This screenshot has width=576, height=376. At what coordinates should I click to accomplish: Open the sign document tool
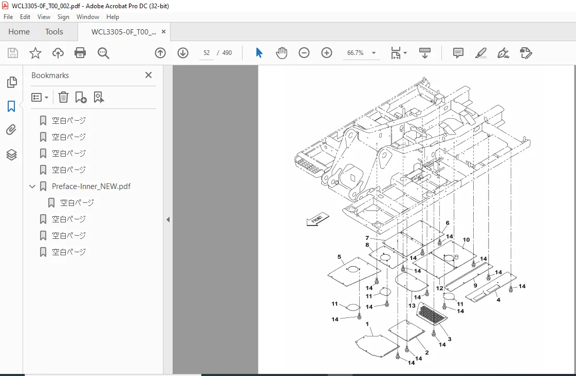click(x=503, y=53)
